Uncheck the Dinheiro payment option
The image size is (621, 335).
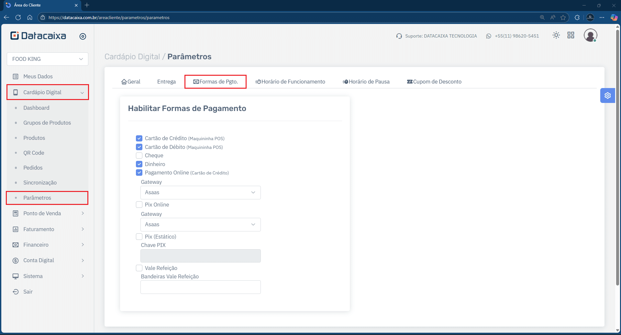139,164
